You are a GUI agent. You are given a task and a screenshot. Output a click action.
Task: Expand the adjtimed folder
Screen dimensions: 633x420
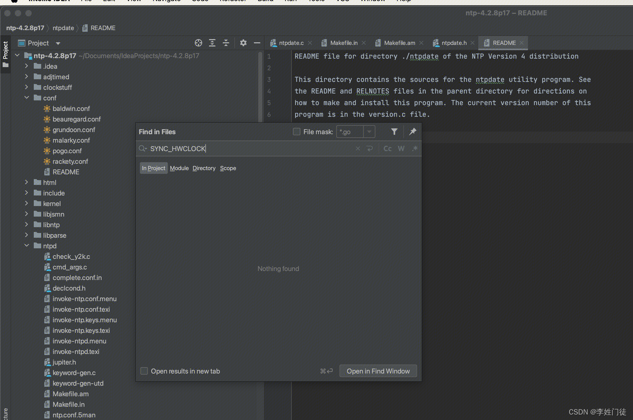click(27, 76)
